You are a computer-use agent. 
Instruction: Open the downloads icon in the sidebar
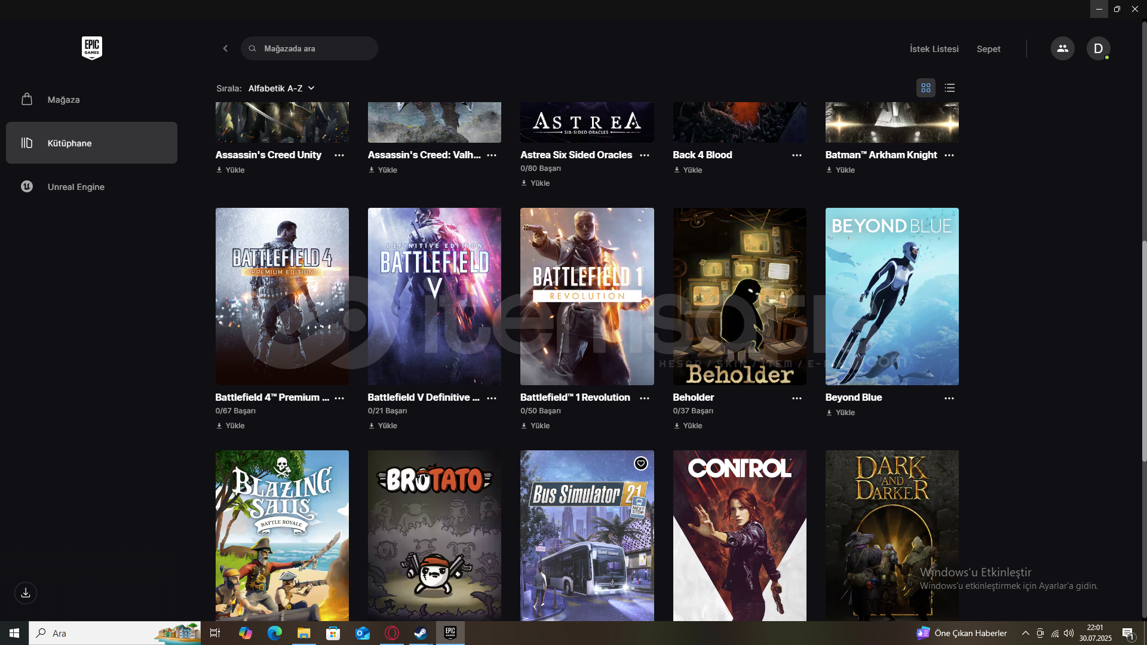pyautogui.click(x=26, y=593)
